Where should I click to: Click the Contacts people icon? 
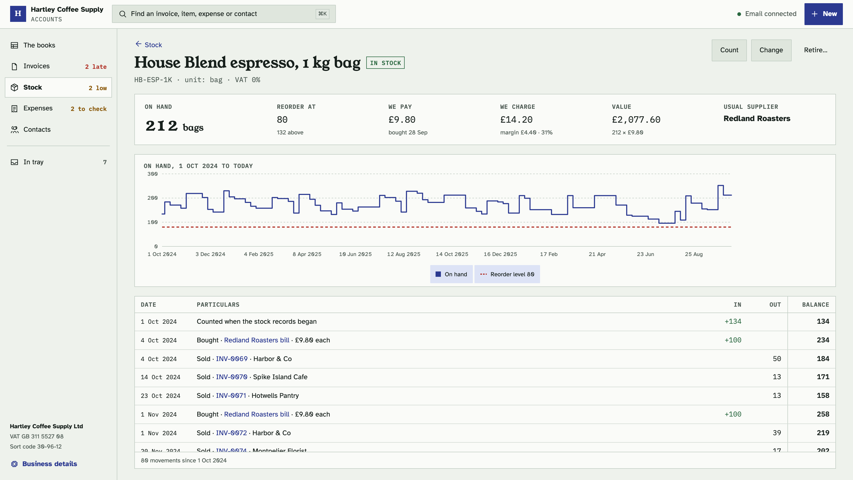coord(14,130)
